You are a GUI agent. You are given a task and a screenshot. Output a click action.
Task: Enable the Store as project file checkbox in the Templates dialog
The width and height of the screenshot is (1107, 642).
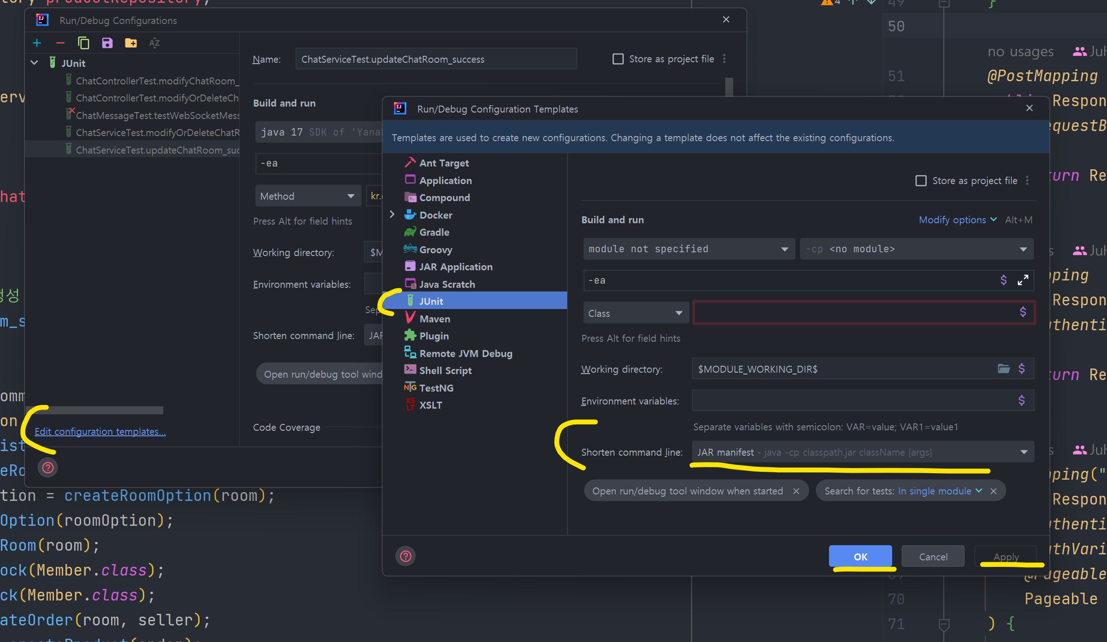pyautogui.click(x=921, y=180)
